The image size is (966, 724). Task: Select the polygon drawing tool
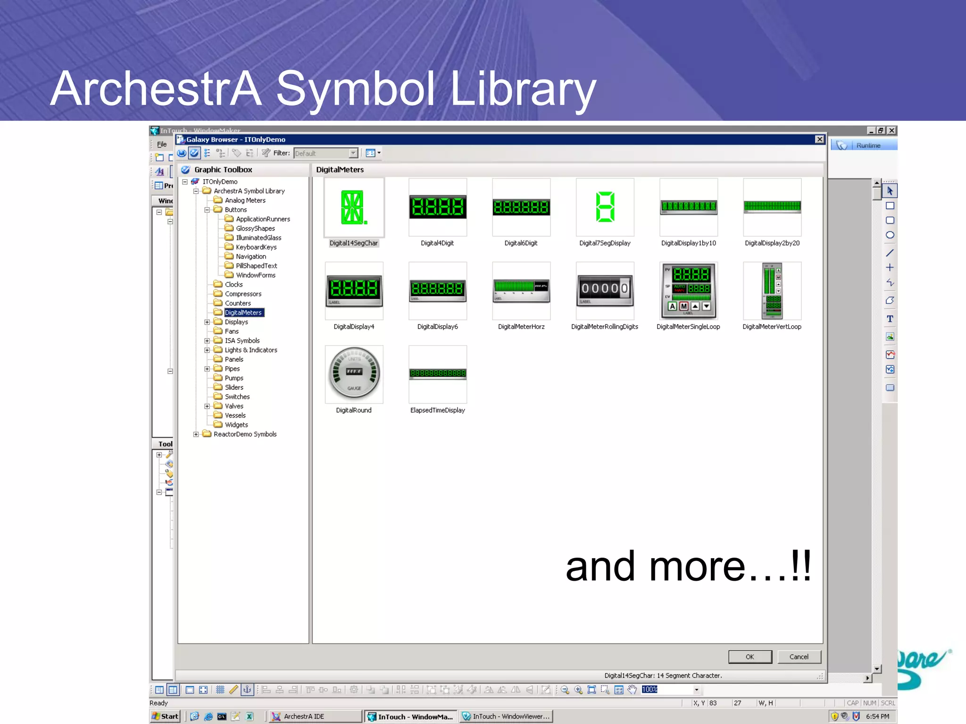point(890,300)
